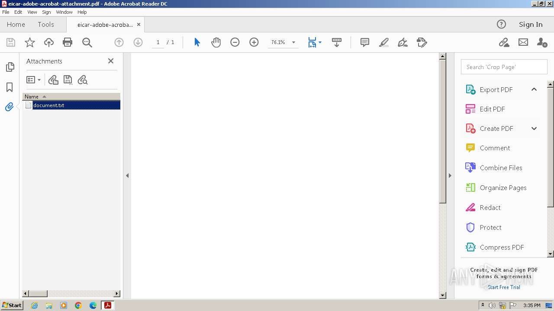Sort attachments by Name column header

pyautogui.click(x=71, y=96)
